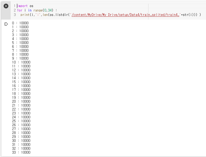
Task: Click the output row '25 : 10000'
Action: pyautogui.click(x=21, y=121)
